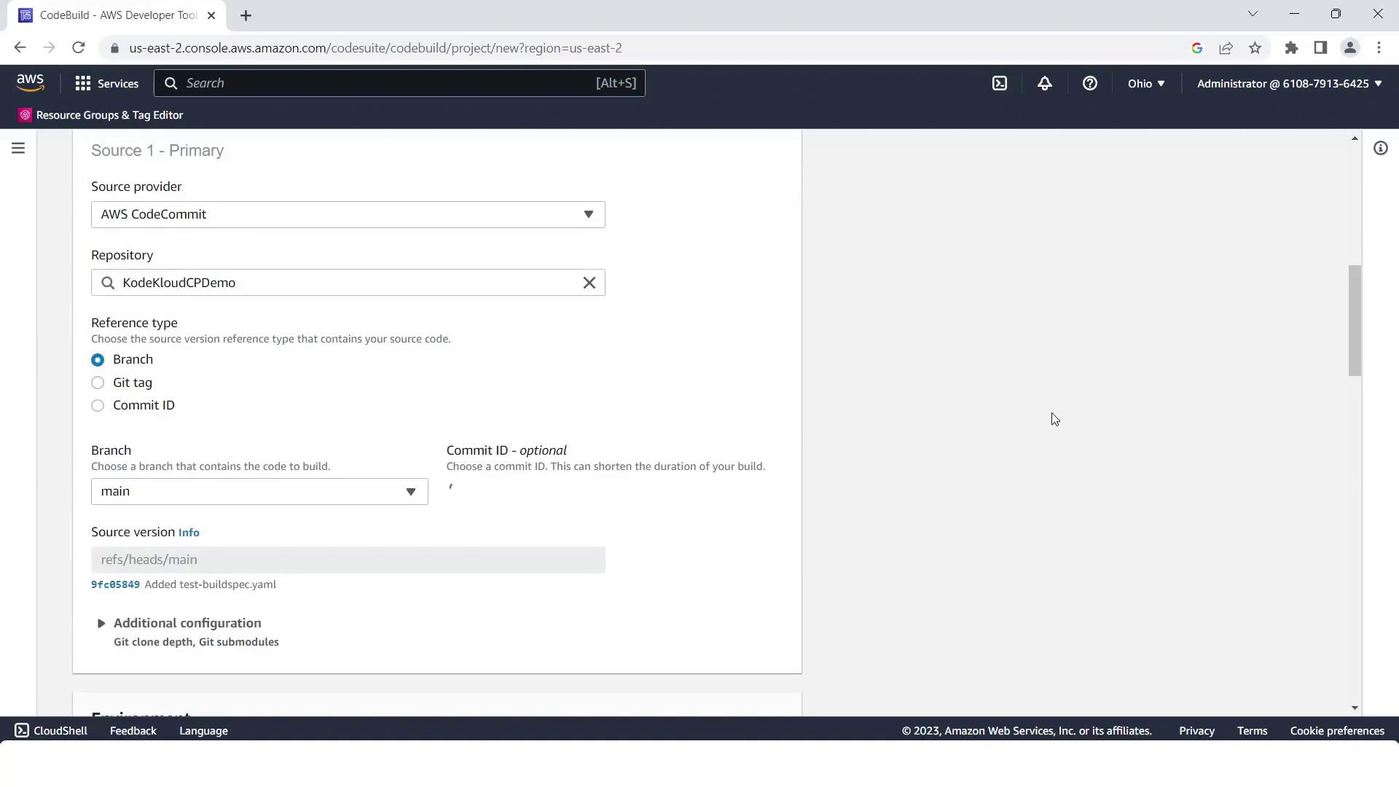Screen dimensions: 1399x787
Task: Open the Administrator account menu
Action: point(1288,84)
